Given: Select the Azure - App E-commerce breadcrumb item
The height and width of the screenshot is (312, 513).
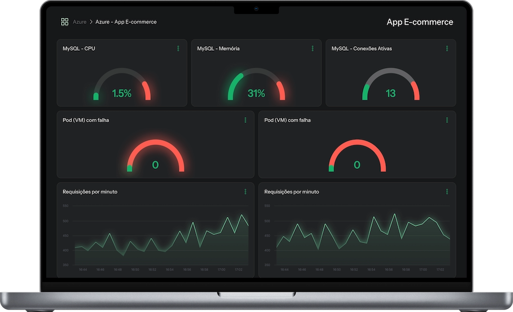Looking at the screenshot, I should [126, 22].
